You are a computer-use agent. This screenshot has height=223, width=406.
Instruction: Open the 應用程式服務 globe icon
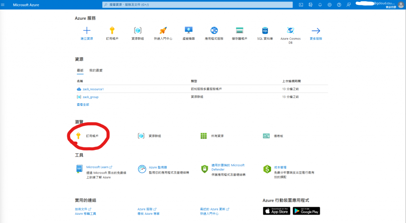(214, 30)
